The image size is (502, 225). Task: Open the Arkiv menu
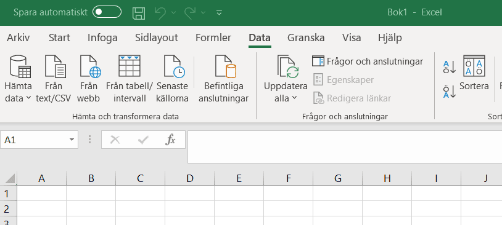(x=19, y=38)
